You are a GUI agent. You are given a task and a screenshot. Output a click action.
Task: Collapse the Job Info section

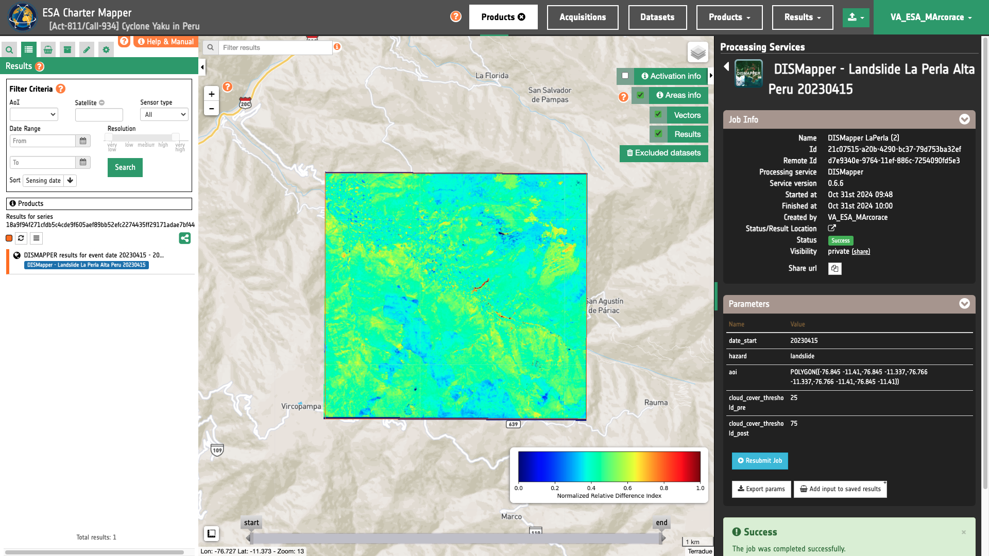pyautogui.click(x=964, y=119)
